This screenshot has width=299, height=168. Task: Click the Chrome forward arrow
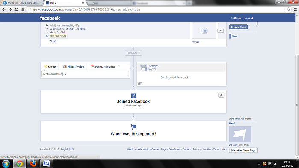[x=10, y=9]
